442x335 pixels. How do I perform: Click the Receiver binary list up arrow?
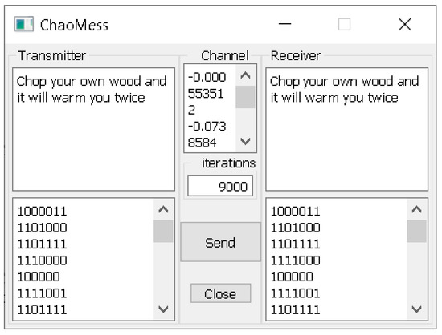pyautogui.click(x=416, y=209)
